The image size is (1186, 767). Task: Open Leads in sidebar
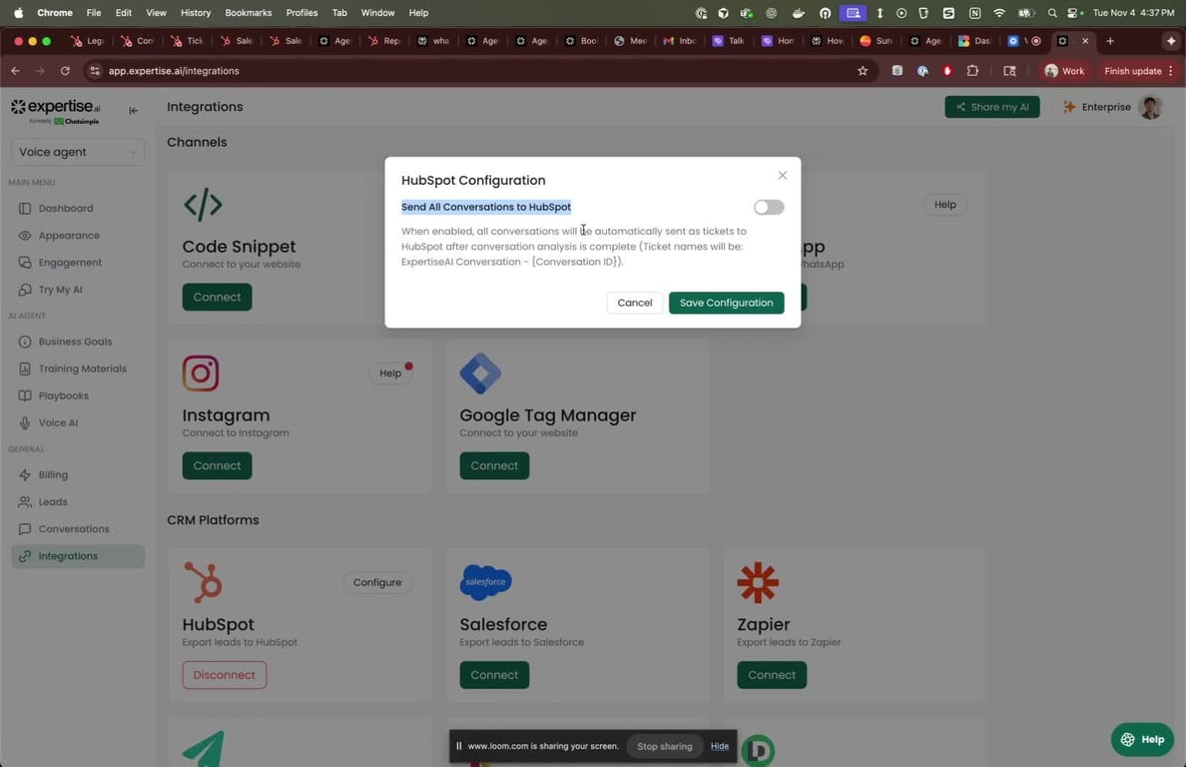pyautogui.click(x=53, y=502)
